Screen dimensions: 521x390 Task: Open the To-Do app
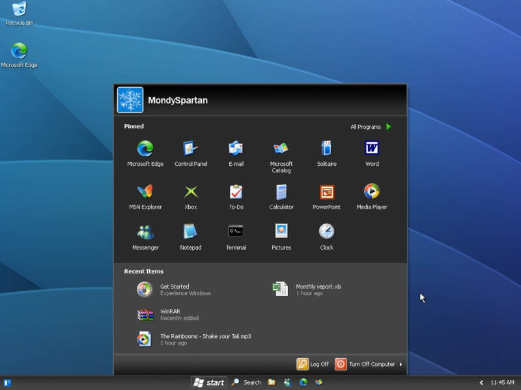point(236,195)
